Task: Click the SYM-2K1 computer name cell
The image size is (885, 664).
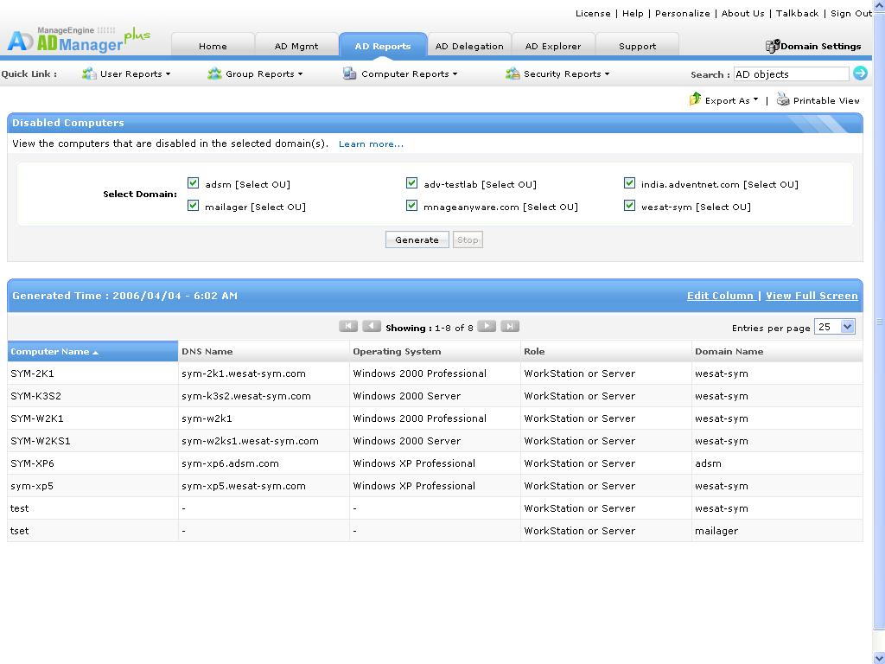Action: (x=92, y=373)
